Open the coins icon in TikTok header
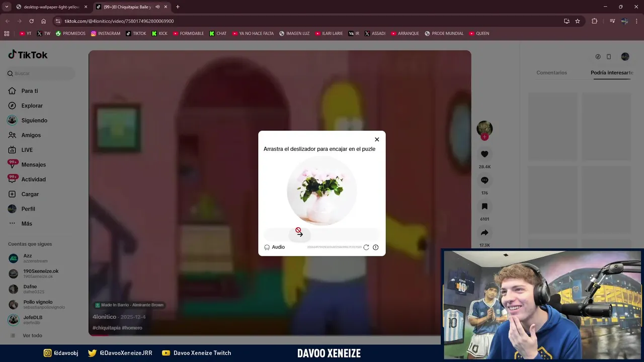 pyautogui.click(x=598, y=57)
